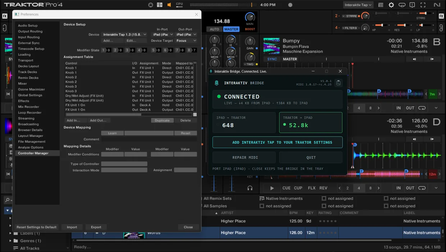Toggle the TIMG FX enable dot

pos(256,64)
